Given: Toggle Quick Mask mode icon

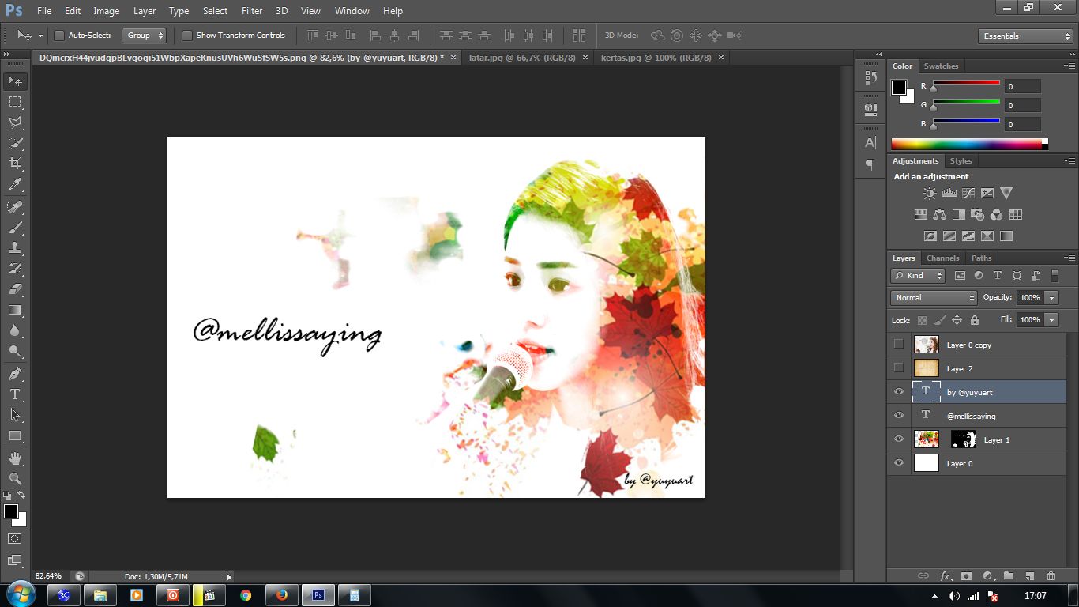Looking at the screenshot, I should (15, 538).
